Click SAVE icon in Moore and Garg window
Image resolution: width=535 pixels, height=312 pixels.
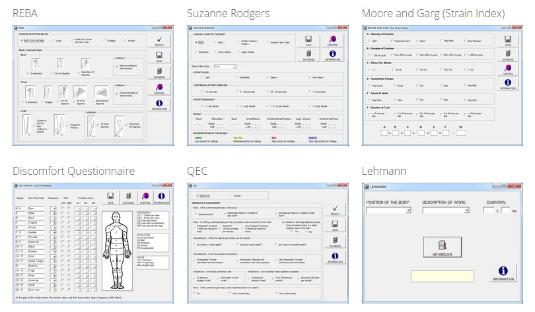[508, 40]
